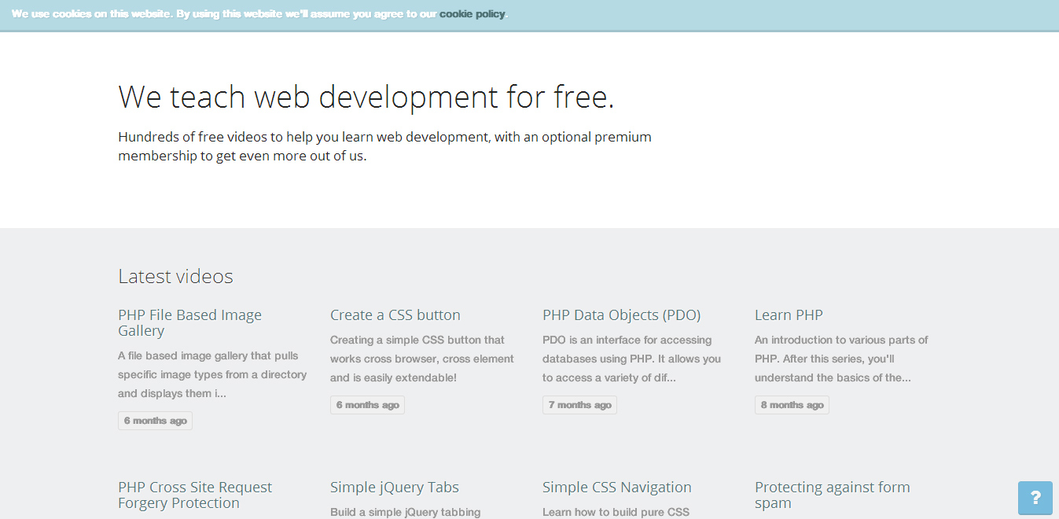
Task: Click the "6 months ago" badge under the CSS button card
Action: (x=367, y=404)
